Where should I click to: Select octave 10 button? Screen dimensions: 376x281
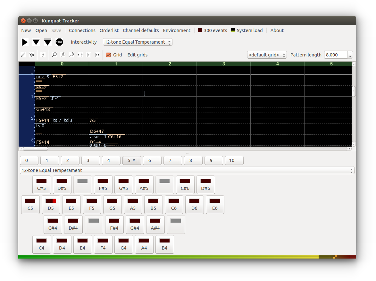pyautogui.click(x=234, y=160)
